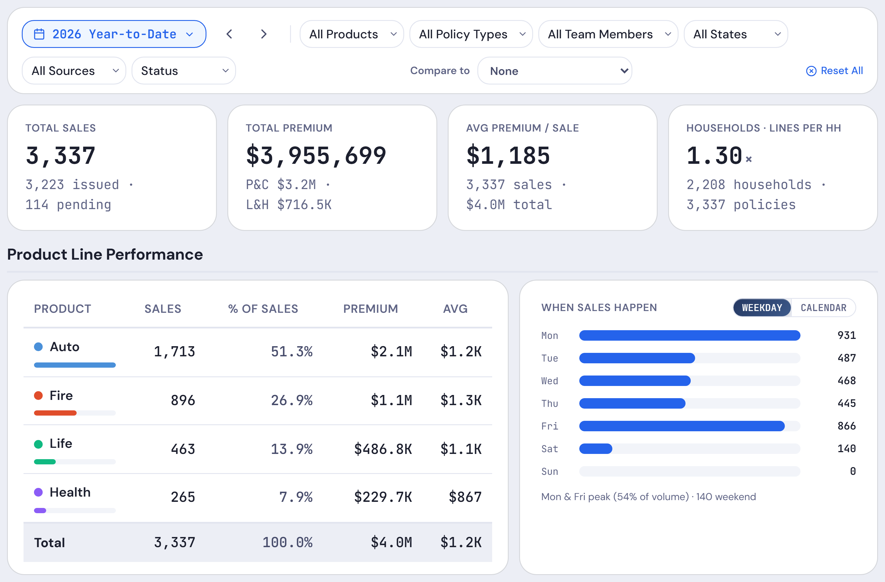Click the Total row label
The width and height of the screenshot is (885, 582).
click(49, 543)
